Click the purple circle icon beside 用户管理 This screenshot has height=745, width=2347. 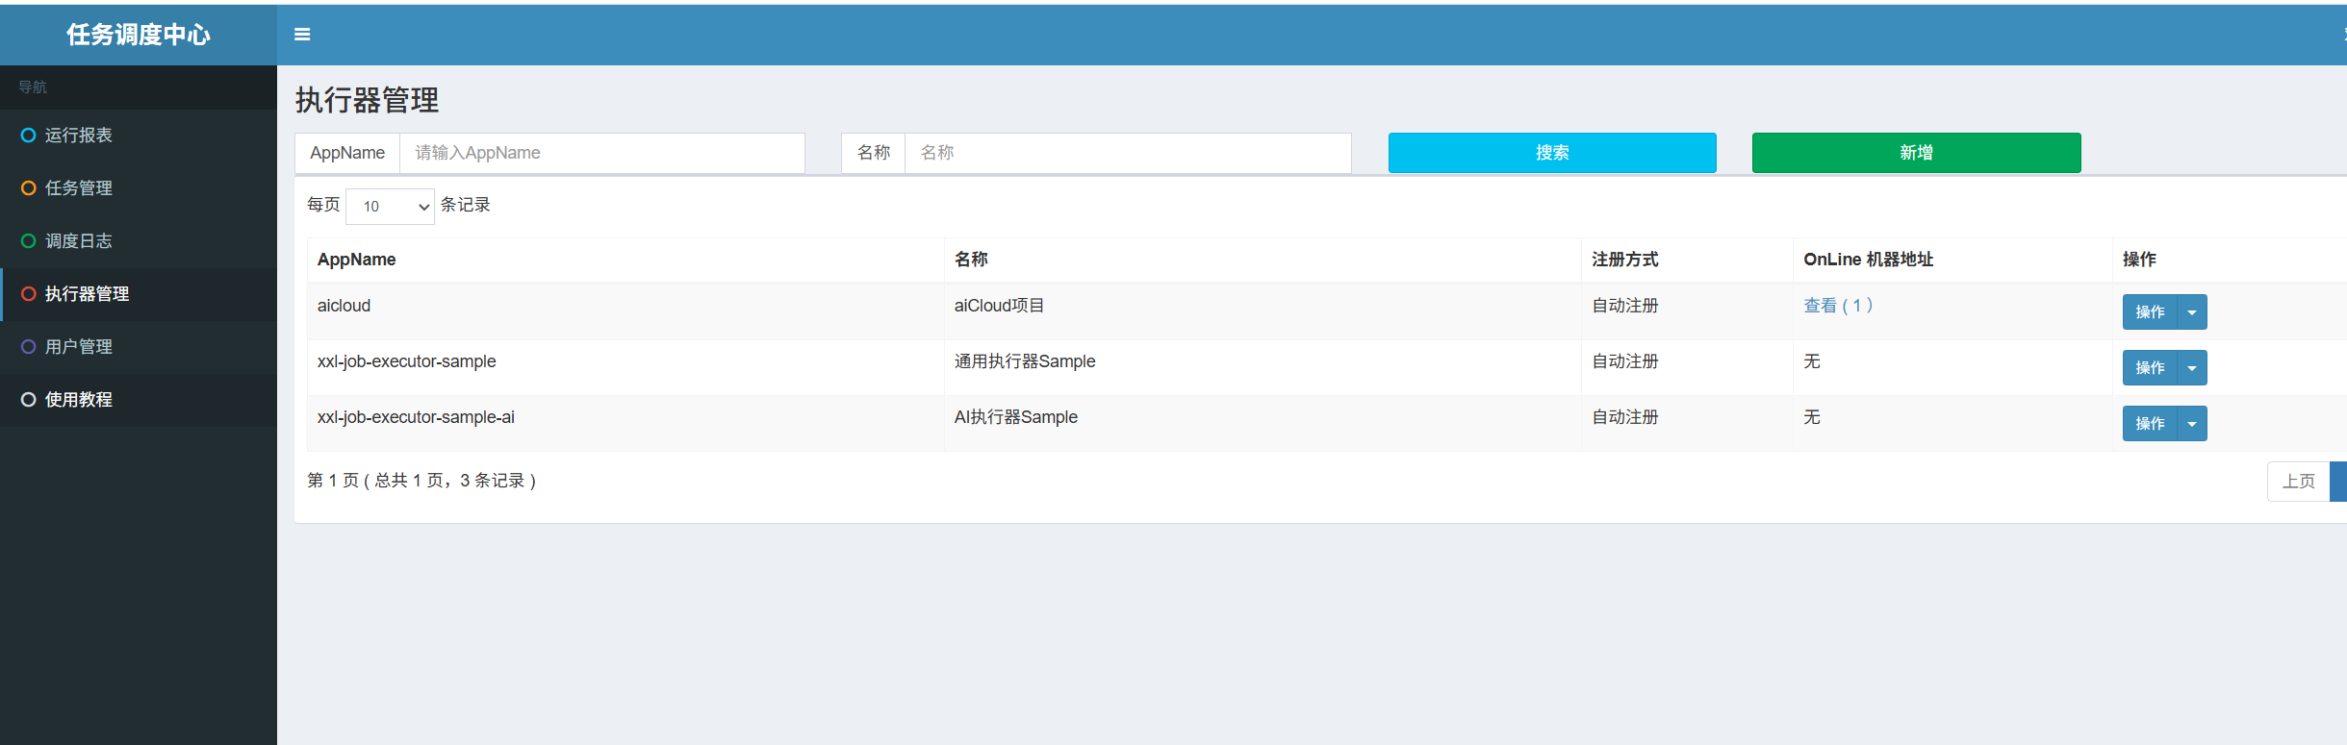[29, 347]
